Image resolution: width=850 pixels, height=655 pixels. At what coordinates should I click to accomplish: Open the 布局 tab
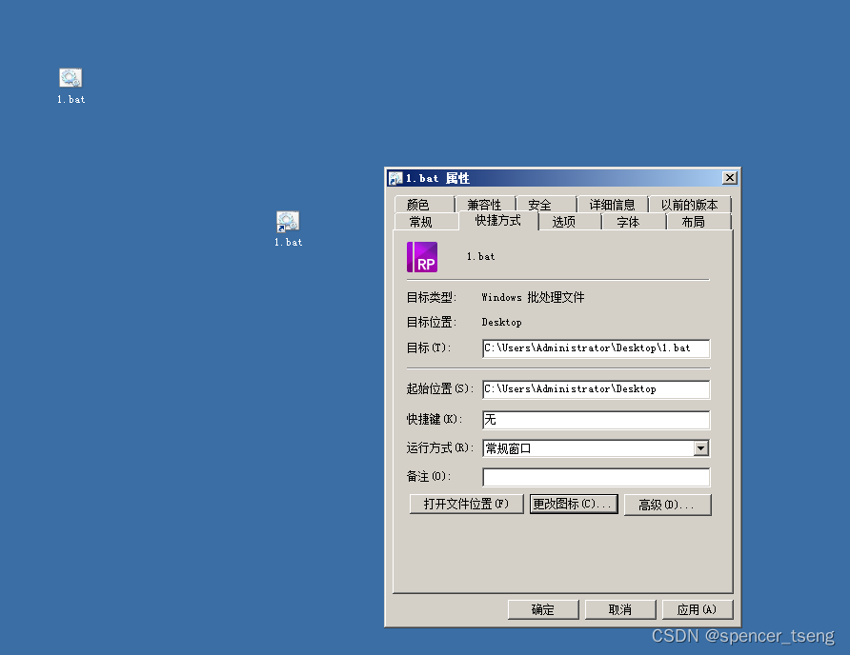tap(694, 221)
